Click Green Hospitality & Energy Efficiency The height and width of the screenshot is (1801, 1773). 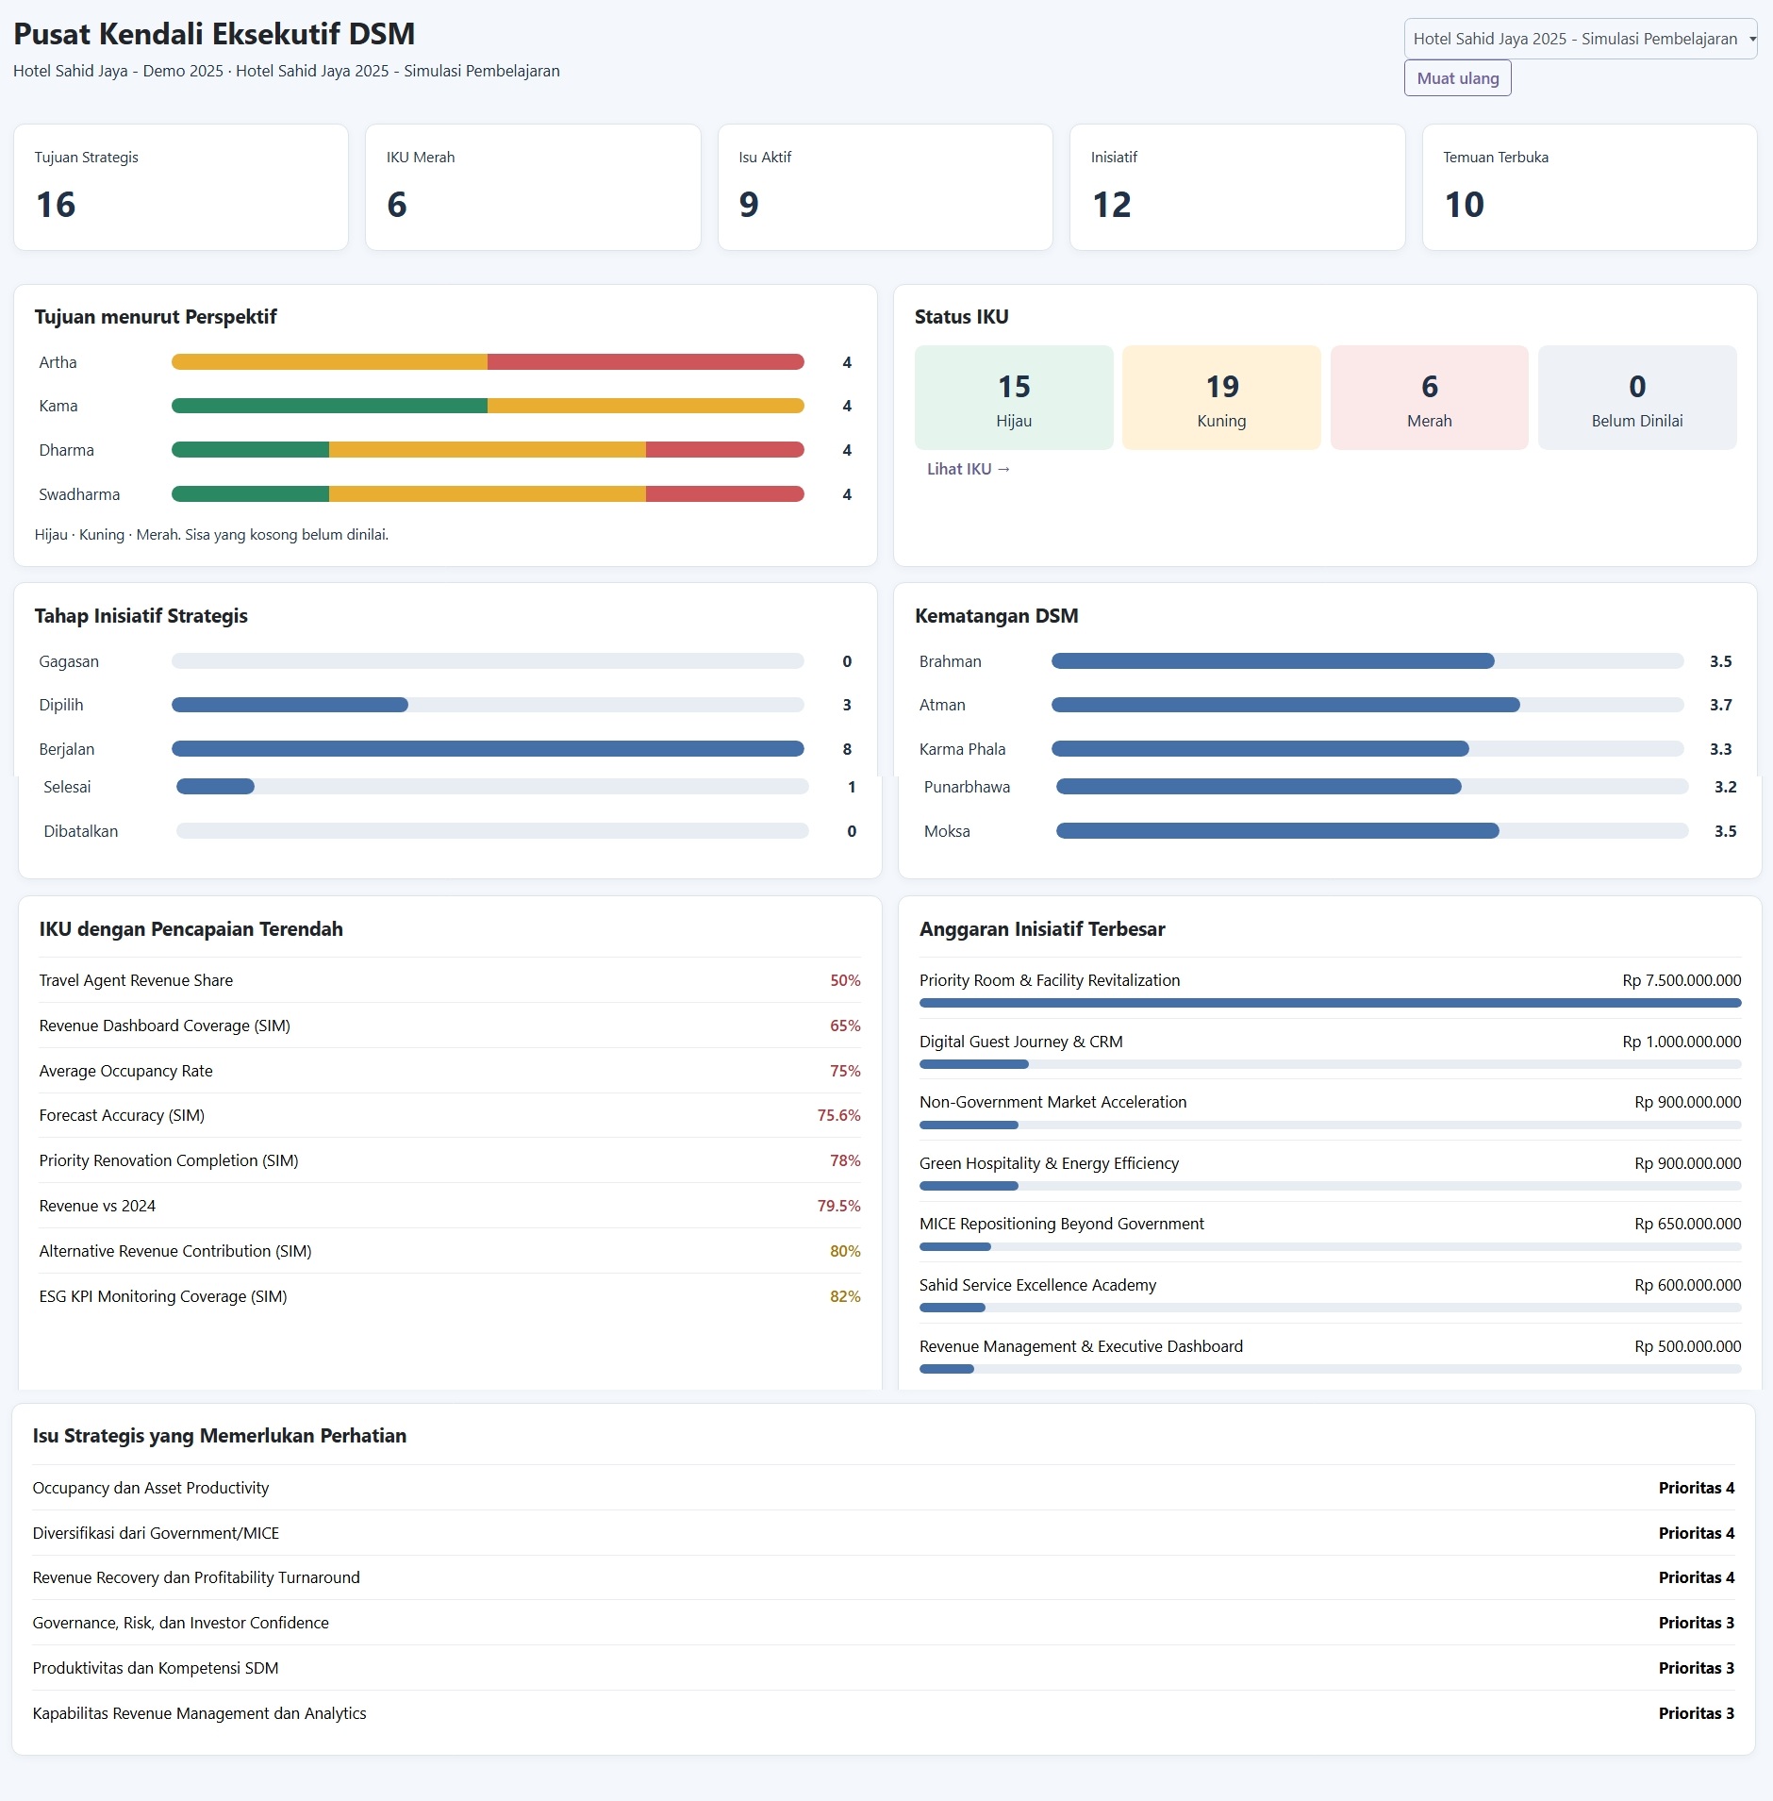(1331, 1171)
